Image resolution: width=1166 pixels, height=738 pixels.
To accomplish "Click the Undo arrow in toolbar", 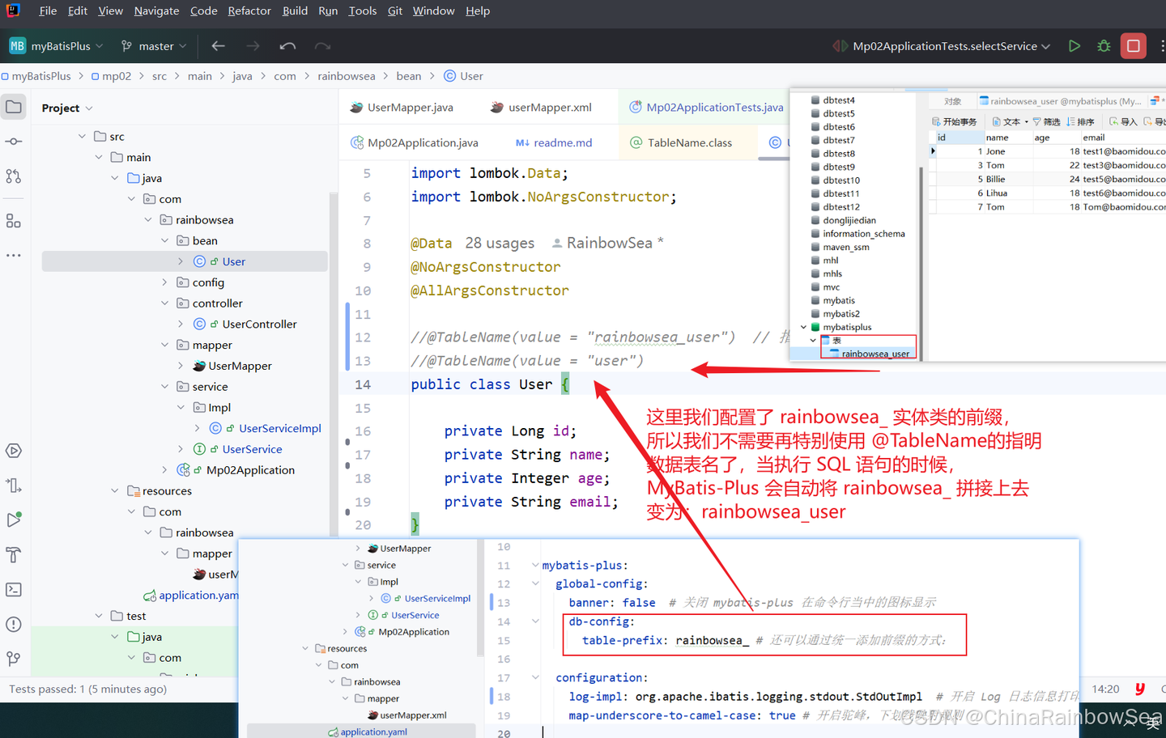I will [x=287, y=46].
